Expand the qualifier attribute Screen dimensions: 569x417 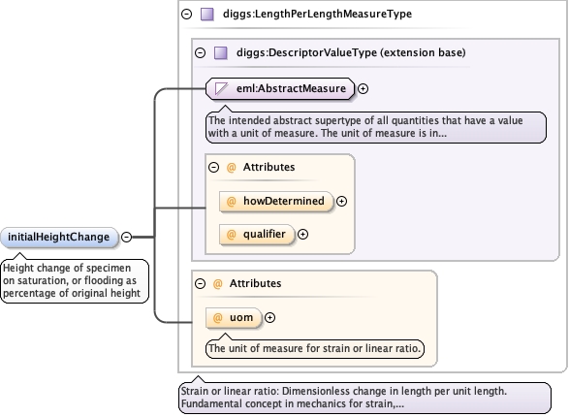coord(302,234)
